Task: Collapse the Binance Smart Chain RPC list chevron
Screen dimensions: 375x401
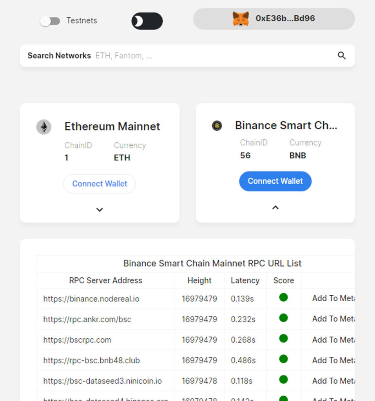Action: pos(275,208)
